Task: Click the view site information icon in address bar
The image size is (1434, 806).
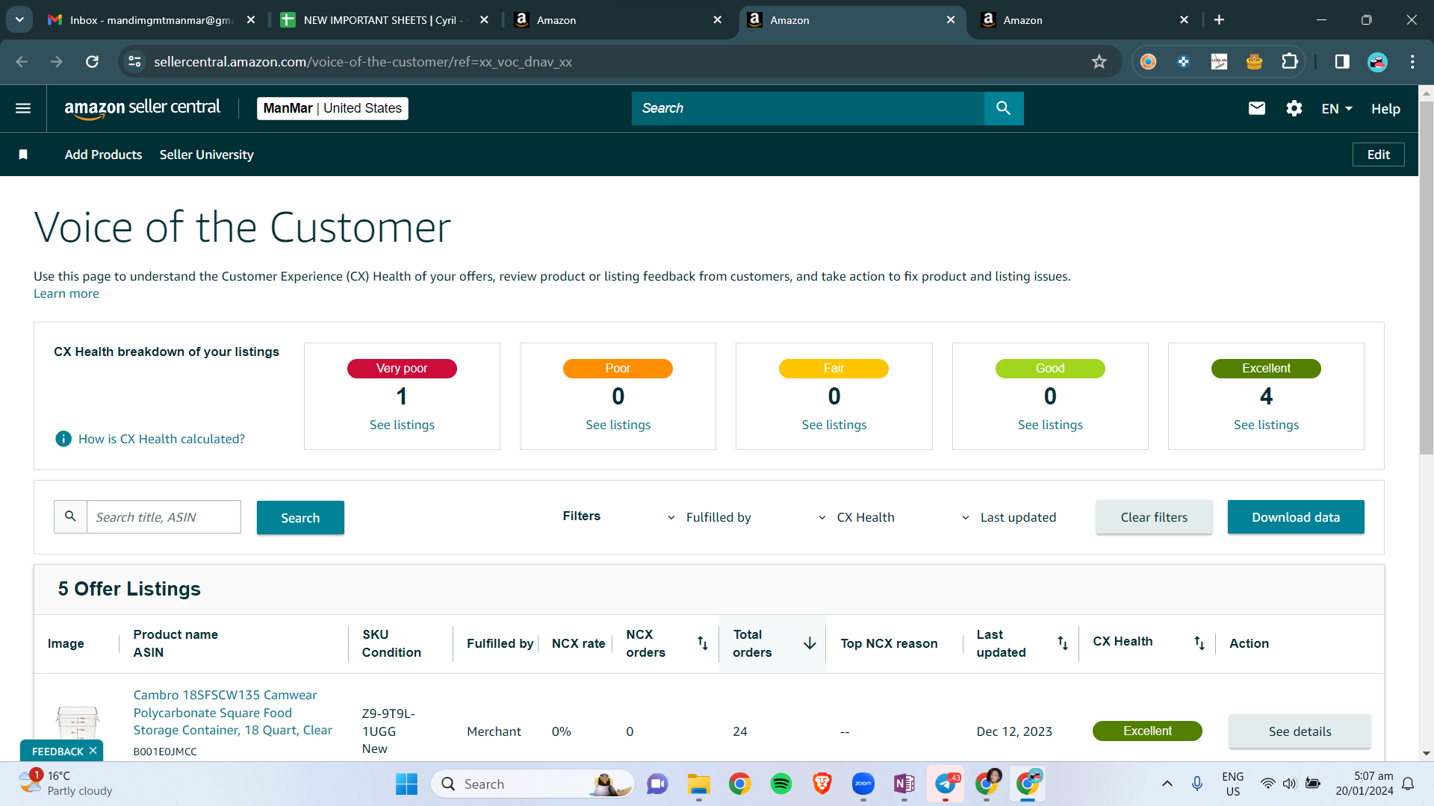Action: tap(134, 62)
